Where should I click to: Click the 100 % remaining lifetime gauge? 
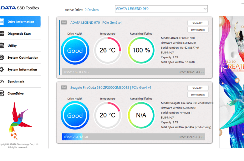(141, 50)
